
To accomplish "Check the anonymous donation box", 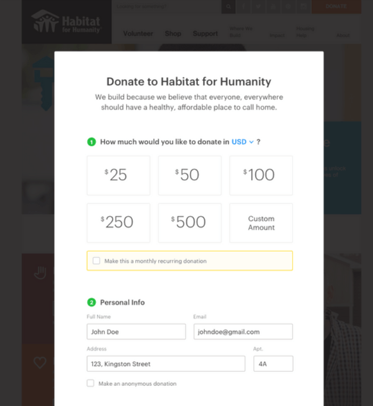I will coord(90,383).
